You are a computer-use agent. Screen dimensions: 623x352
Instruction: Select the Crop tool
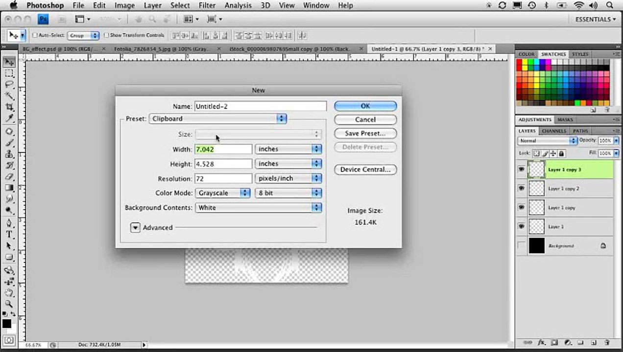[x=9, y=107]
